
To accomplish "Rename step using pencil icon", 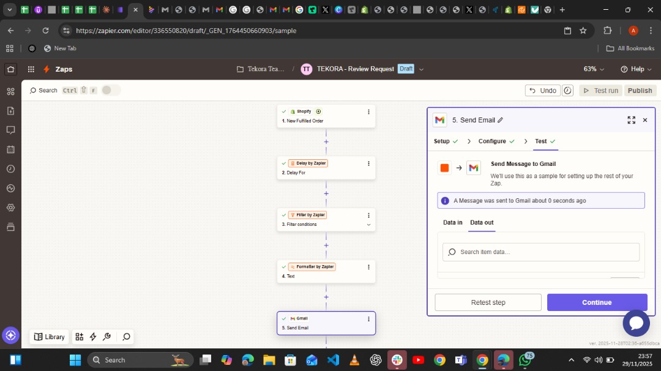I will point(501,120).
